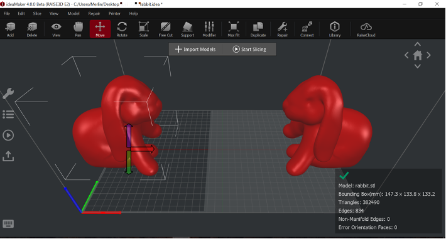Rotate view down with the down arrow
Screen dimensions: 446x239
(418, 66)
